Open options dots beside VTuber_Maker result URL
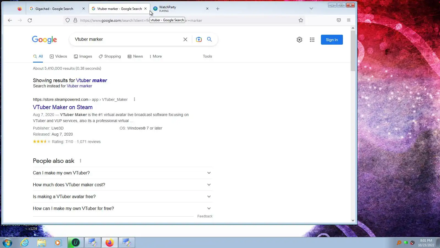Screen dimensions: 440x248 (134, 99)
